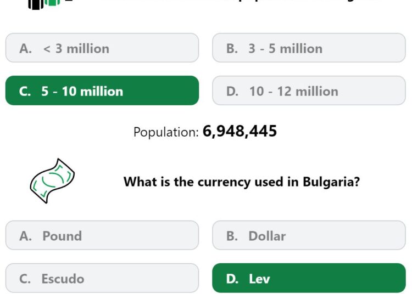This screenshot has height=294, width=412.
Task: Click the letter C beside Escudo
Action: (x=25, y=279)
